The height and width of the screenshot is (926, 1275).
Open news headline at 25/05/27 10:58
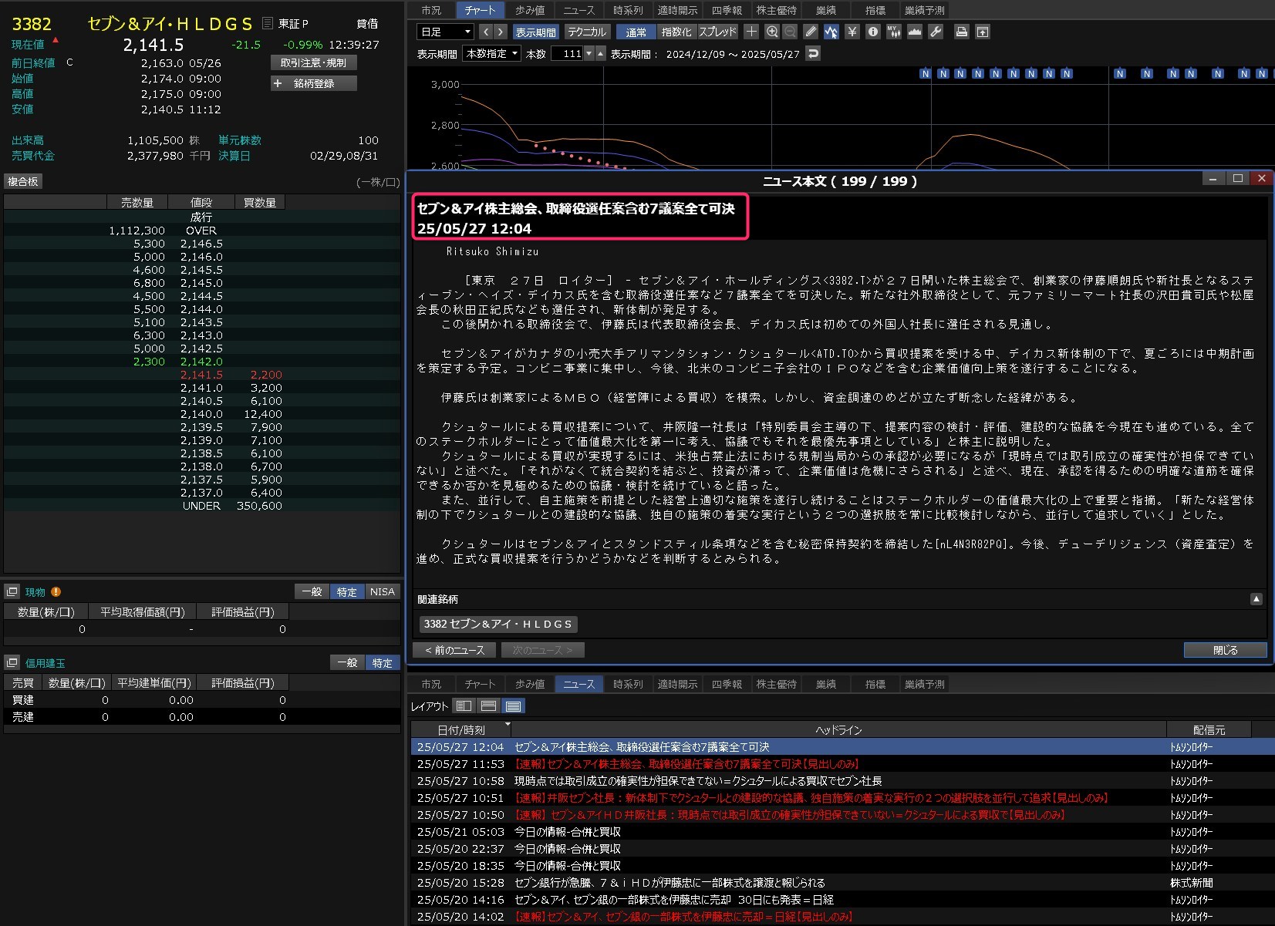point(842,781)
